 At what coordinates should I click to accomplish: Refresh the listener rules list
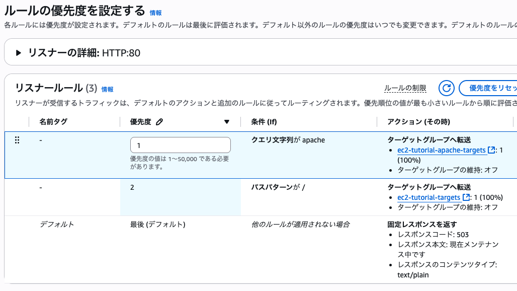pyautogui.click(x=447, y=88)
